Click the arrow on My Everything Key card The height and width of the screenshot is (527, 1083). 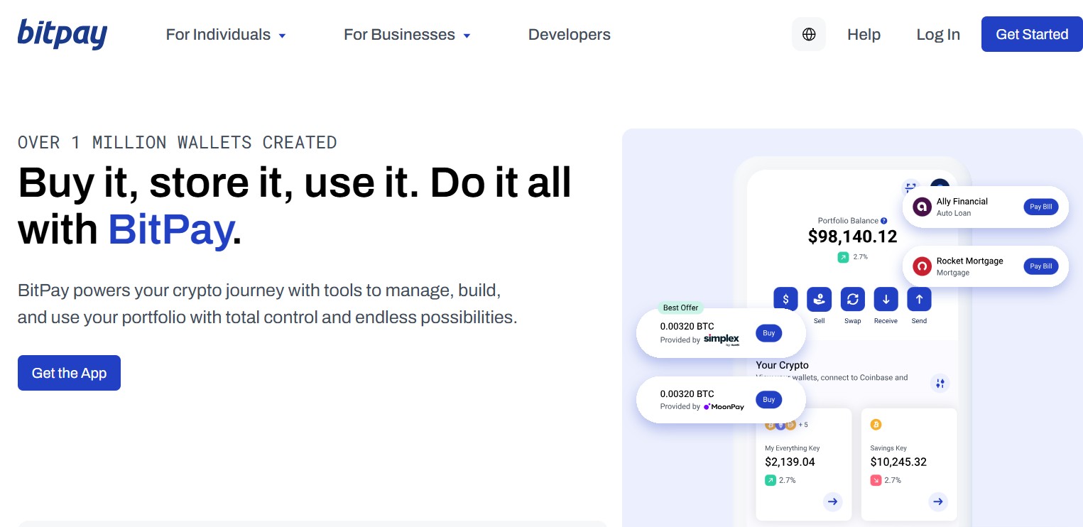833,501
